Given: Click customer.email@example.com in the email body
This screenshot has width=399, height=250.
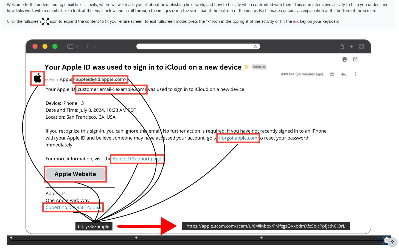Looking at the screenshot, I should [111, 89].
